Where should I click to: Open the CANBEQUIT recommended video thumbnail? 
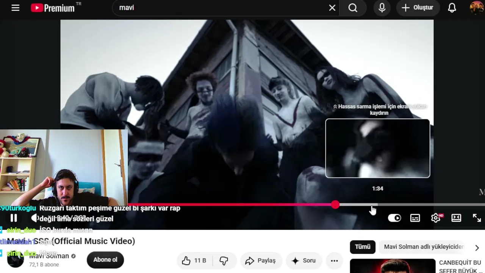(x=393, y=266)
